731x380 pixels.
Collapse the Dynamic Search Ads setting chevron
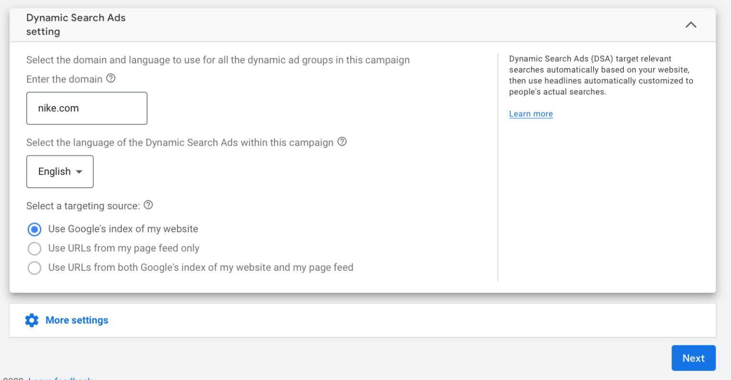point(691,25)
